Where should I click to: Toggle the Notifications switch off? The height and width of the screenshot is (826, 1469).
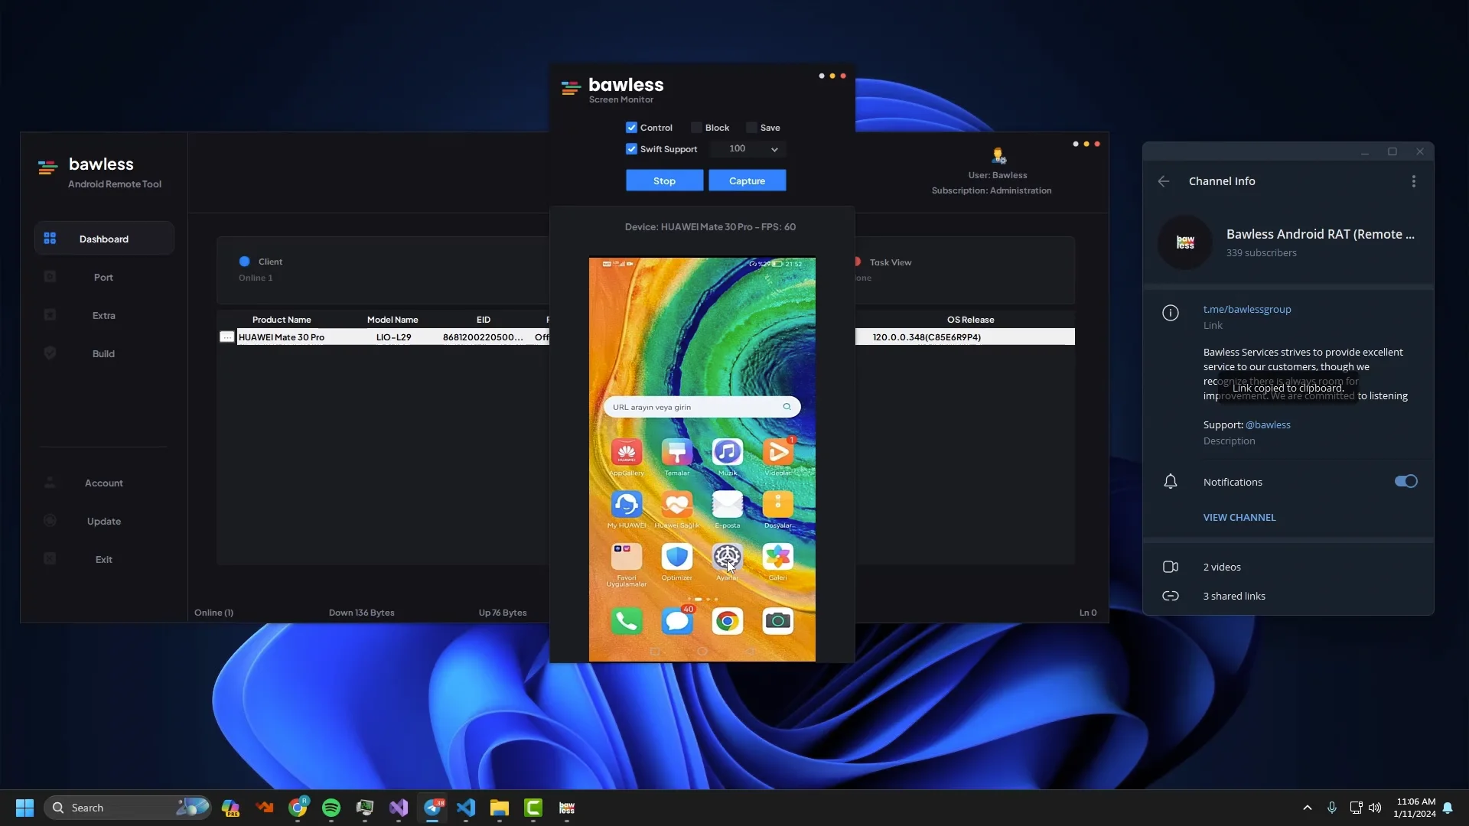(x=1405, y=482)
